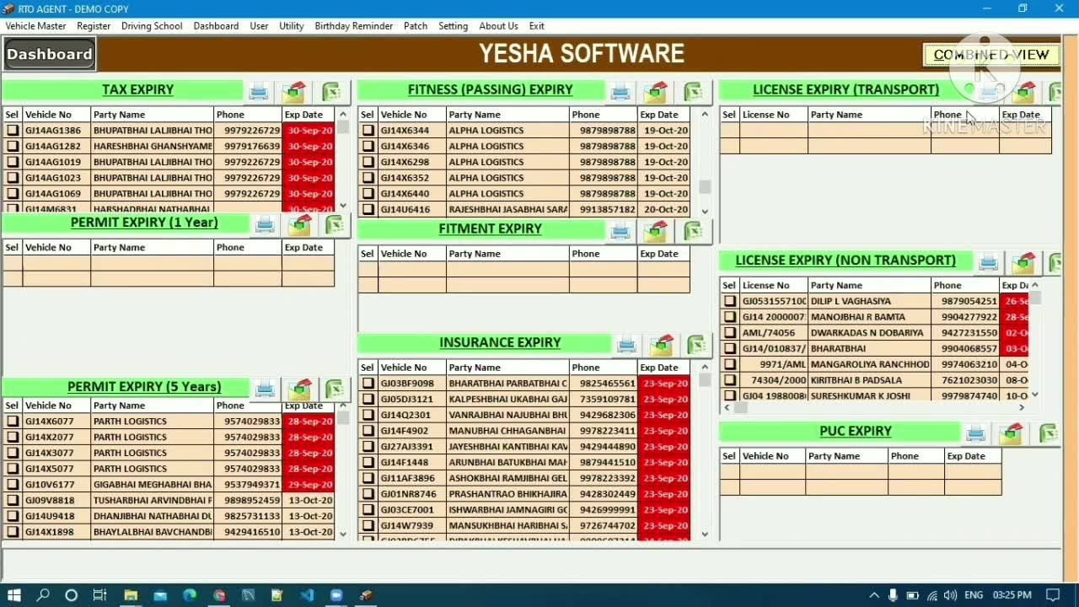This screenshot has width=1079, height=607.
Task: Send mail for Permit Expiry (5 Years)
Action: click(x=300, y=389)
